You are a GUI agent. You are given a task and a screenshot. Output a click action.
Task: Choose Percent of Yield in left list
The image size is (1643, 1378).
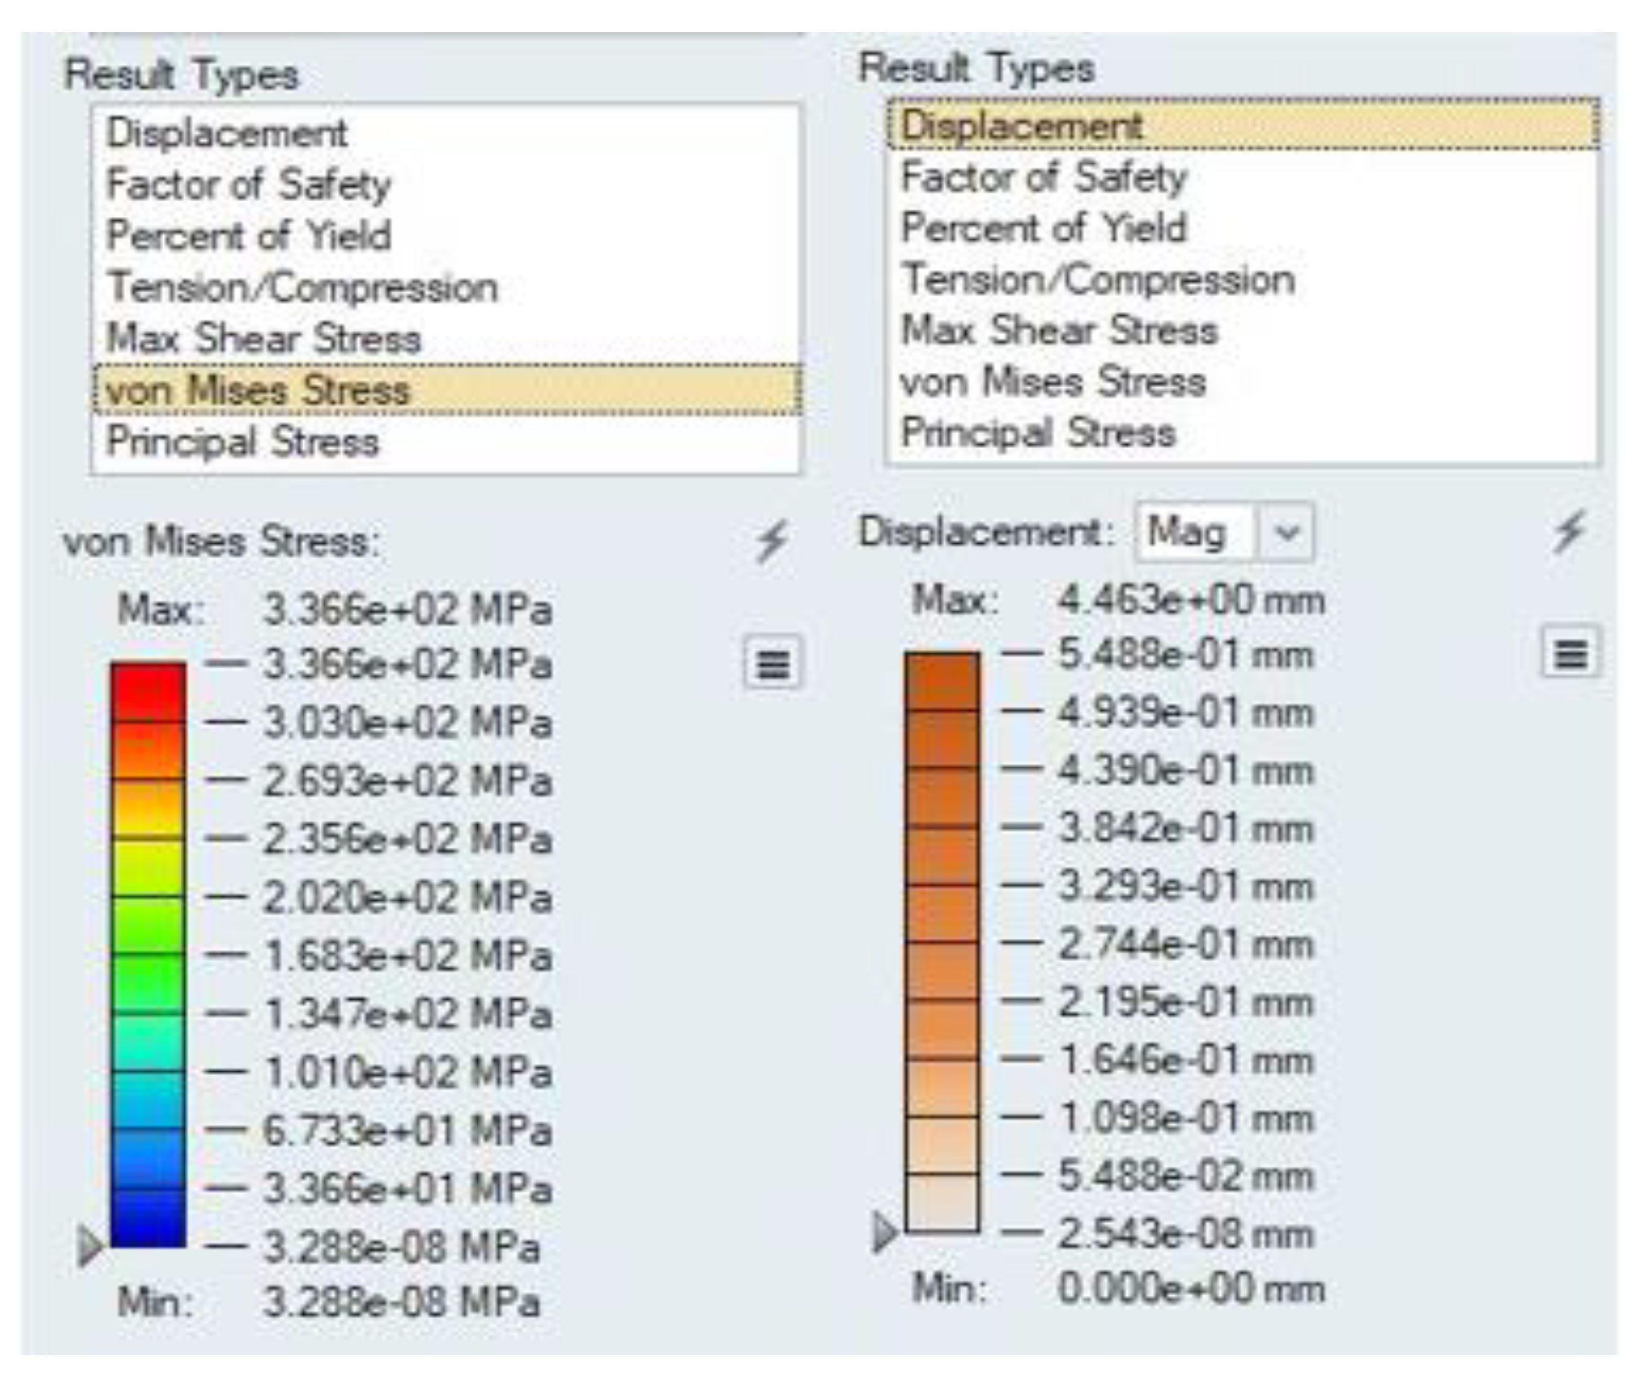[x=249, y=236]
